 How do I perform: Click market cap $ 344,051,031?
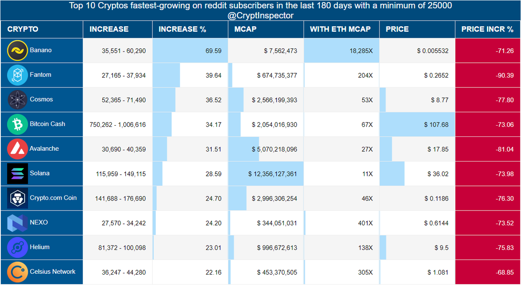277,223
